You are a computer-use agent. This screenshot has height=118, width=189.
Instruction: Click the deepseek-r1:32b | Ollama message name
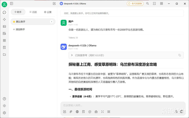(x=82, y=46)
